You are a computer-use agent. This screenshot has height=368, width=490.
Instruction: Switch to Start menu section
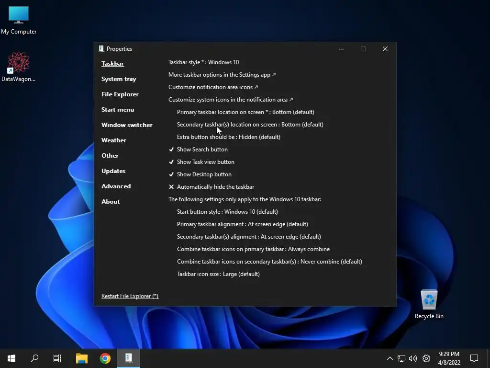[118, 110]
